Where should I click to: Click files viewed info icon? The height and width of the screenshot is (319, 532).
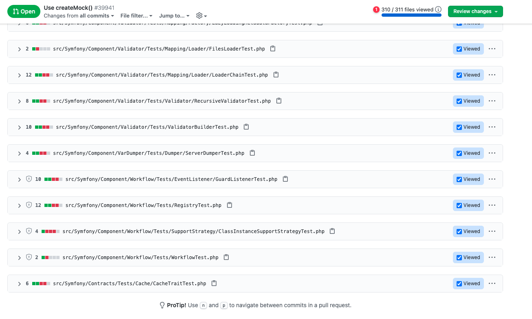tap(438, 9)
